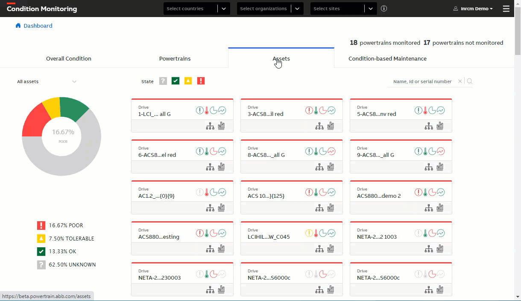Open hierarchy icon on 6-ACS8...el red card
521x301 pixels.
pyautogui.click(x=210, y=167)
